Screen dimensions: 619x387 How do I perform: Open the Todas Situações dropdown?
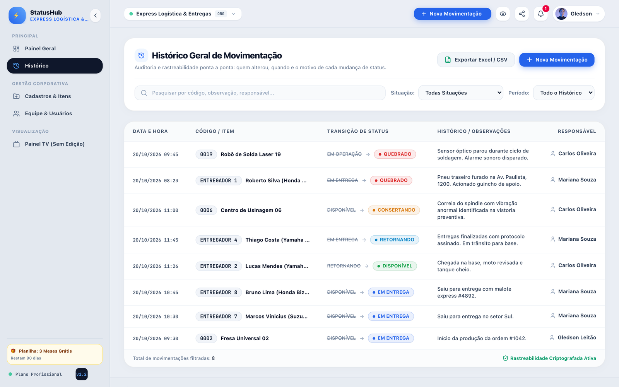(460, 93)
